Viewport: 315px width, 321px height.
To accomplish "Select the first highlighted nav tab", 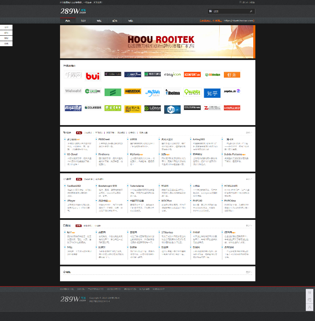I will (68, 21).
